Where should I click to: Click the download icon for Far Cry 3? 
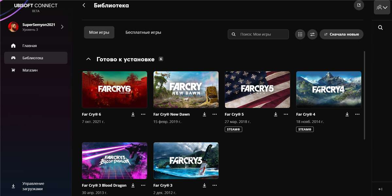(204, 185)
